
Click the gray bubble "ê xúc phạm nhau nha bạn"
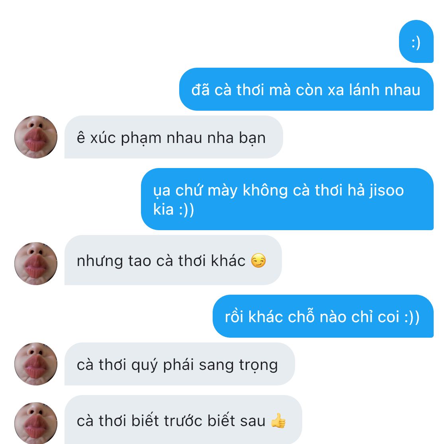click(174, 137)
